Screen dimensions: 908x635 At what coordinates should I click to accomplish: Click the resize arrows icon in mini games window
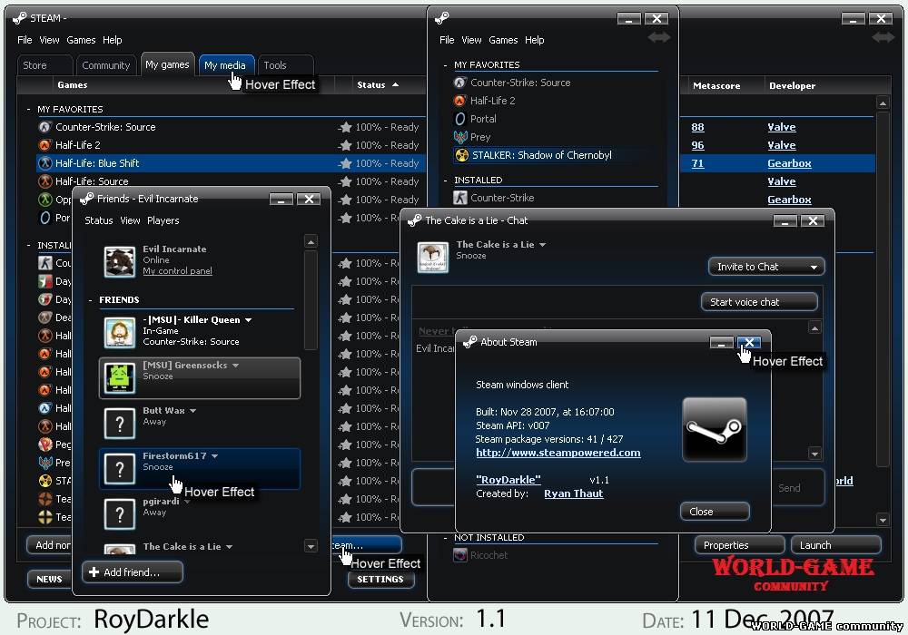tap(659, 37)
